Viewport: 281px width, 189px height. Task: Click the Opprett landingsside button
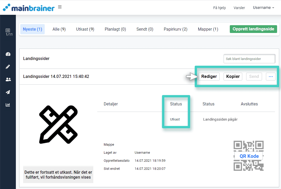[253, 29]
